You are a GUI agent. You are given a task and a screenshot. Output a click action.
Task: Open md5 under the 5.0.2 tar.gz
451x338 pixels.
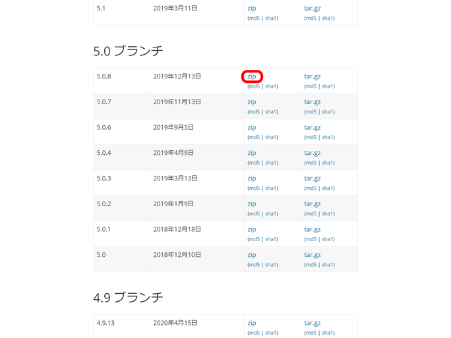tap(311, 214)
